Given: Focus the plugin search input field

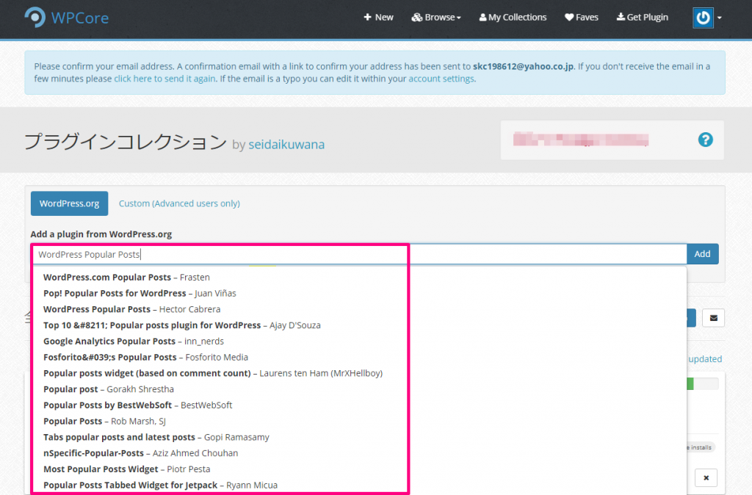Looking at the screenshot, I should click(359, 254).
